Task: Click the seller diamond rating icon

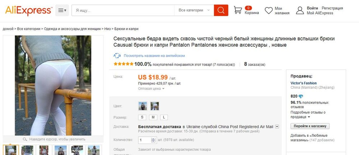Action: 301,96
